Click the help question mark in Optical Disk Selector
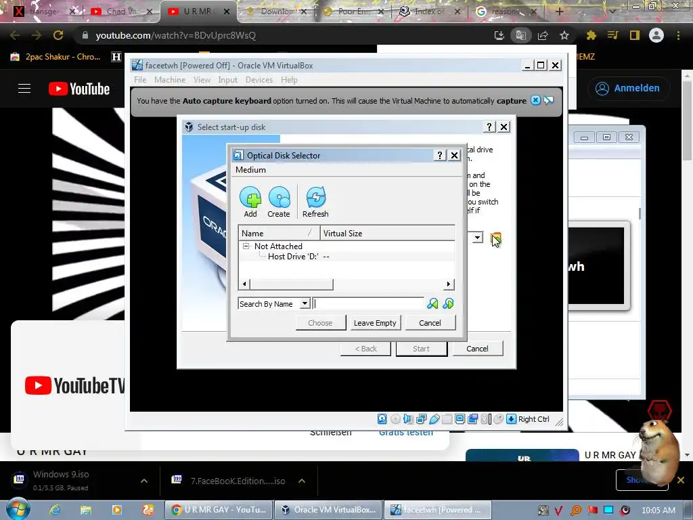Viewport: 693px width, 520px height. click(x=439, y=155)
